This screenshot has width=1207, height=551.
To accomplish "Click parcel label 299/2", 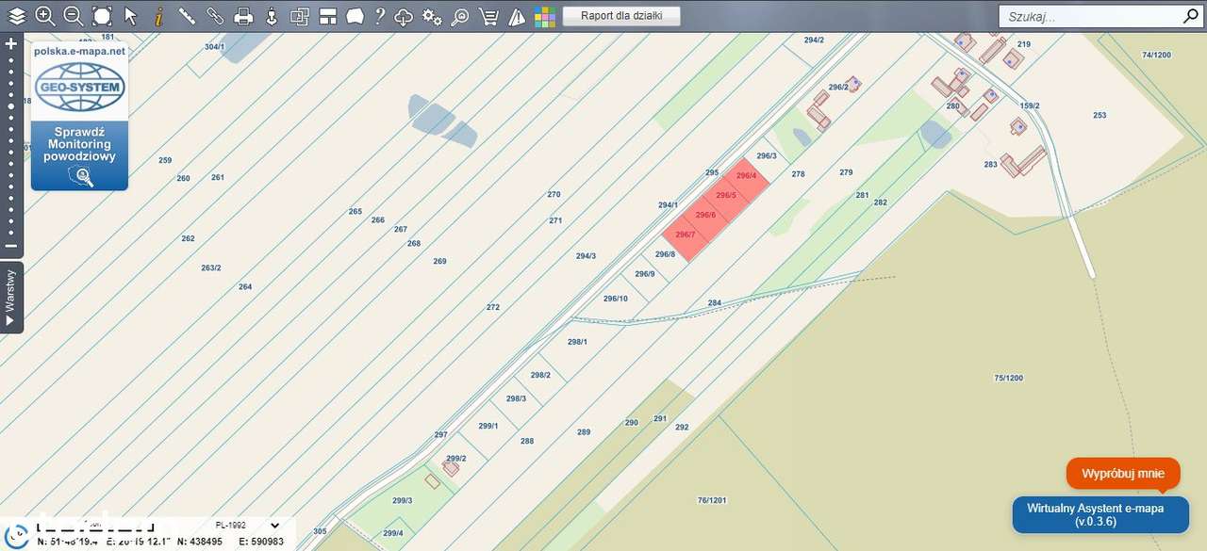I will pos(455,459).
